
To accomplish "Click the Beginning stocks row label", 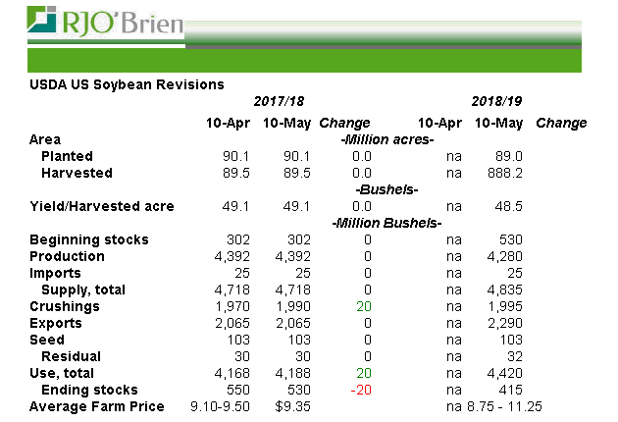I will tap(89, 239).
